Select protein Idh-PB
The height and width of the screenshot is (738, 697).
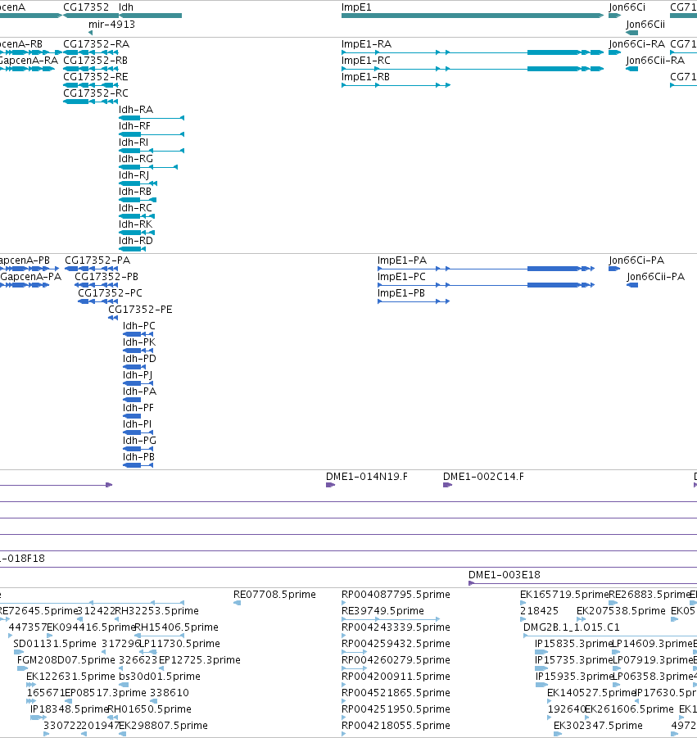pos(139,457)
